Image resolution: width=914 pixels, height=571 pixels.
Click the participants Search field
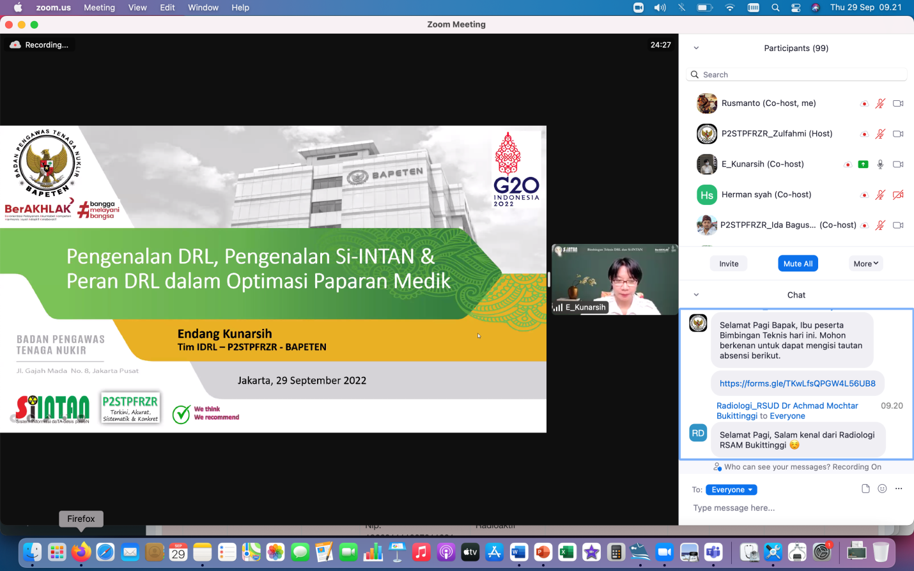point(796,75)
